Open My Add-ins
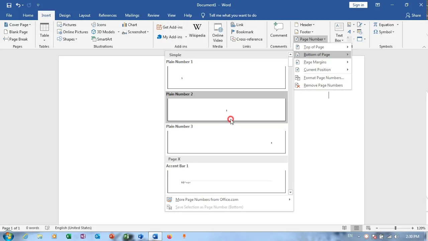The image size is (428, 241). click(x=170, y=37)
